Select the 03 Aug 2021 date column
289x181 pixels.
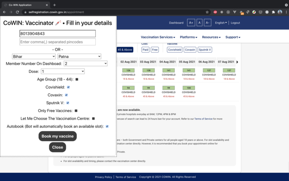(148, 62)
